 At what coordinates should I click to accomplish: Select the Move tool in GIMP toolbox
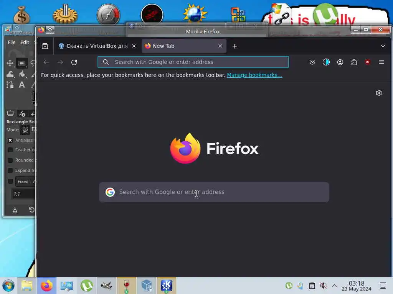tap(10, 63)
